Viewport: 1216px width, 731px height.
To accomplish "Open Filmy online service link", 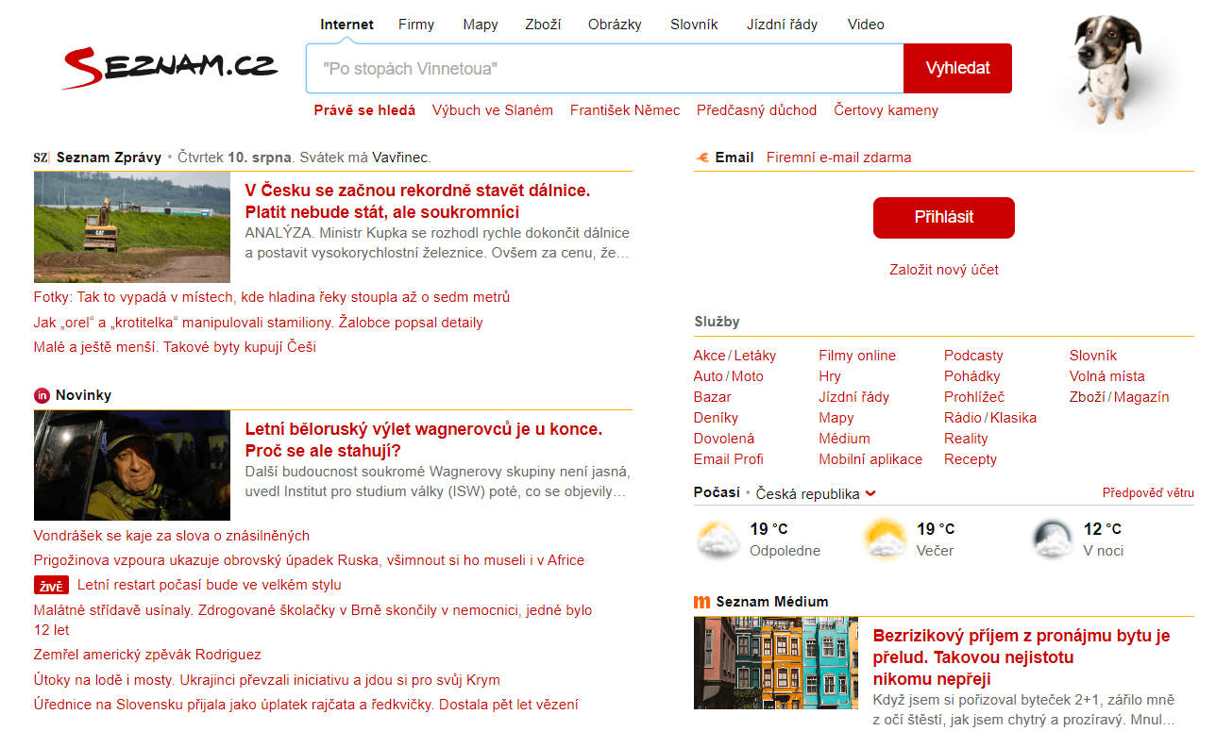I will [857, 356].
